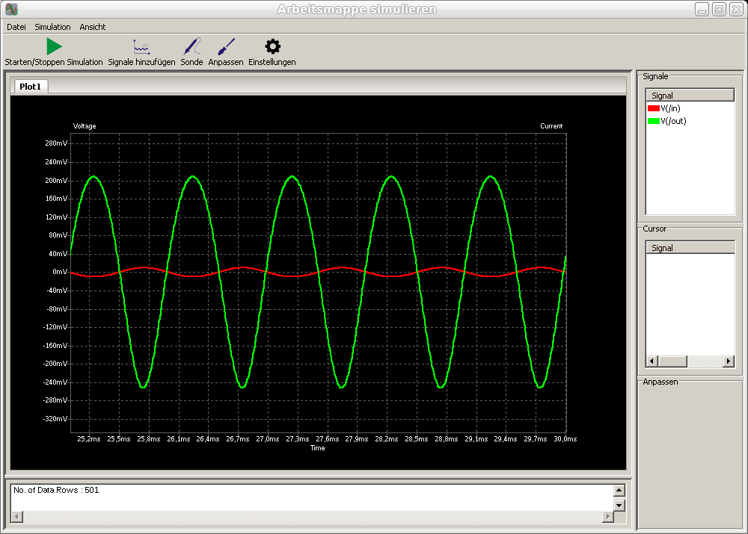Viewport: 748px width, 534px height.
Task: Click the 200mV y-axis tick label
Action: (56, 181)
